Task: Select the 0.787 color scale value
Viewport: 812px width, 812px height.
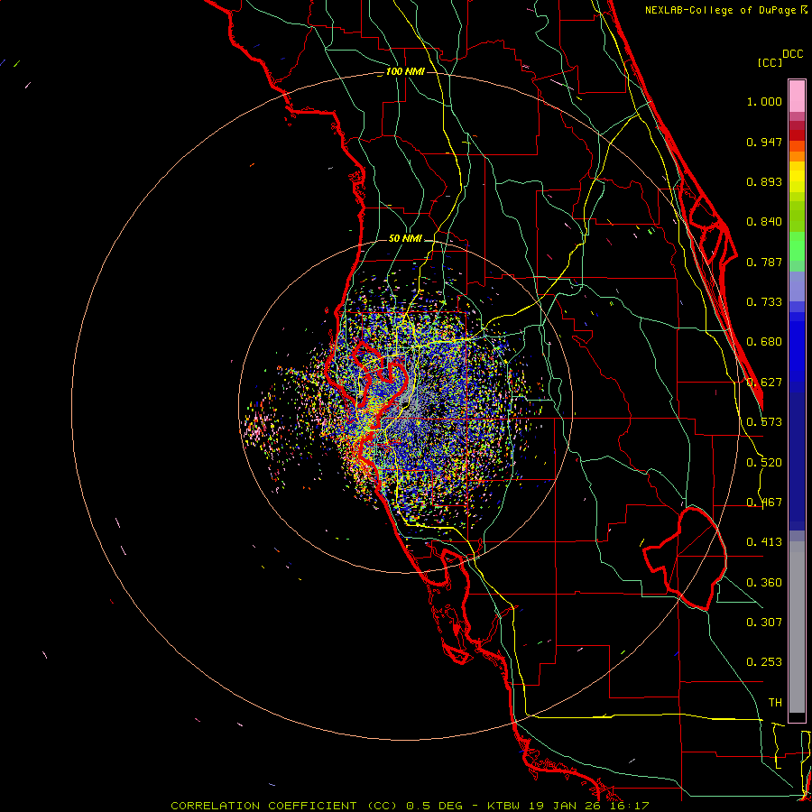Action: 764,262
